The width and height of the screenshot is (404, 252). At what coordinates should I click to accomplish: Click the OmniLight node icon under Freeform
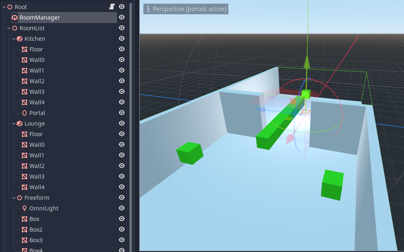pos(25,208)
